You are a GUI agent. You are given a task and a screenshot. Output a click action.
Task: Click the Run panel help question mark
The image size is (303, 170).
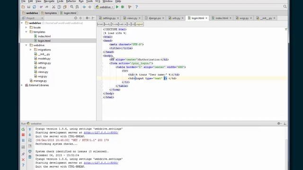coord(23,165)
